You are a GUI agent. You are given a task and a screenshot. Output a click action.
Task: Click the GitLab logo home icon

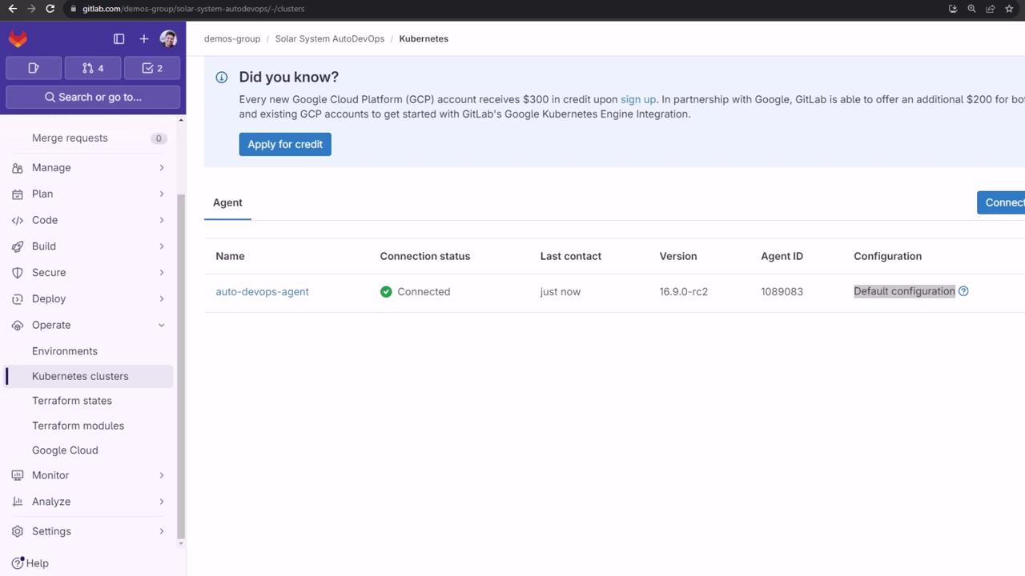click(x=18, y=38)
